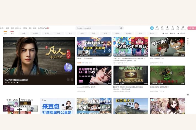The height and width of the screenshot is (130, 196).
Task: Open 新歌热榜 shortcut with music icon
Action: click(x=181, y=33)
